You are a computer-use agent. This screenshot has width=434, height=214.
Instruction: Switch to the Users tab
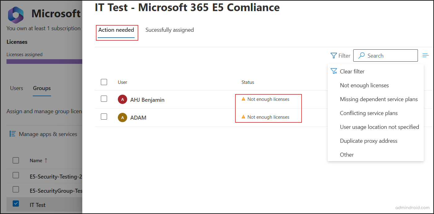[x=16, y=88]
